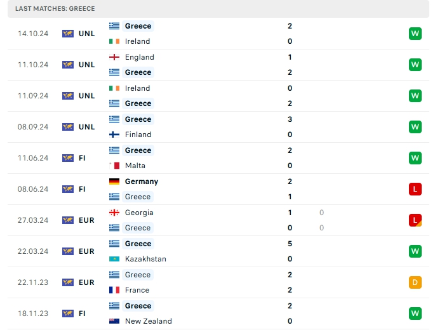This screenshot has width=435, height=330.
Task: Click the red L badge for Georgia vs Greece
Action: coord(415,220)
